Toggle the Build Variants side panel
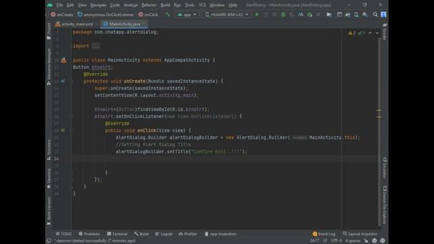This screenshot has height=244, width=434. [49, 211]
